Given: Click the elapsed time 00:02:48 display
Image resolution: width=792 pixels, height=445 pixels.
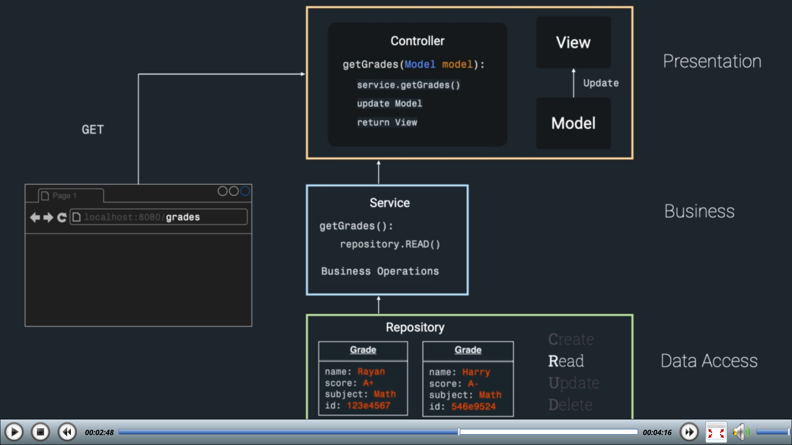Looking at the screenshot, I should click(99, 433).
